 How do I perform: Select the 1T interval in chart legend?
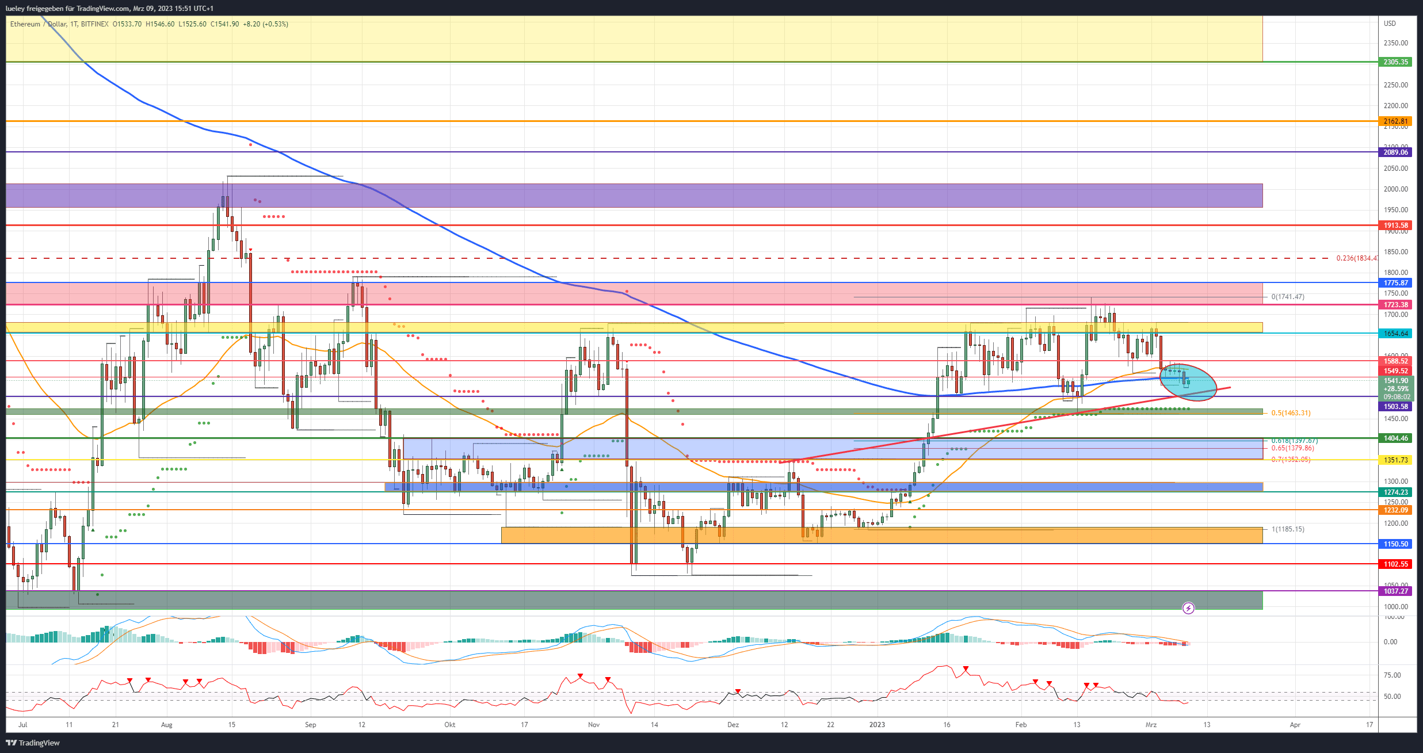pyautogui.click(x=74, y=24)
